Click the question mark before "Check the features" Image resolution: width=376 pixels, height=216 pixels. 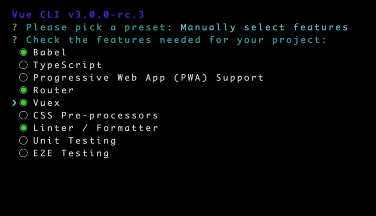[x=15, y=40]
